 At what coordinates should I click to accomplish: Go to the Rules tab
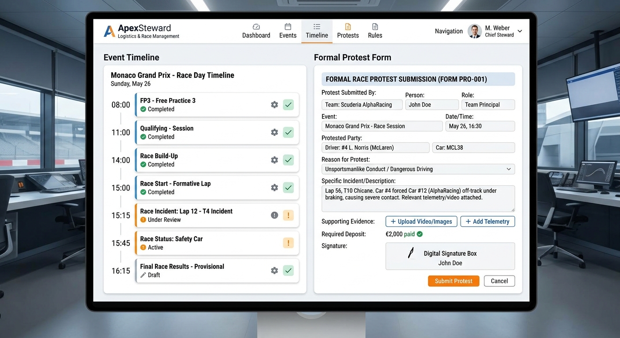tap(375, 31)
